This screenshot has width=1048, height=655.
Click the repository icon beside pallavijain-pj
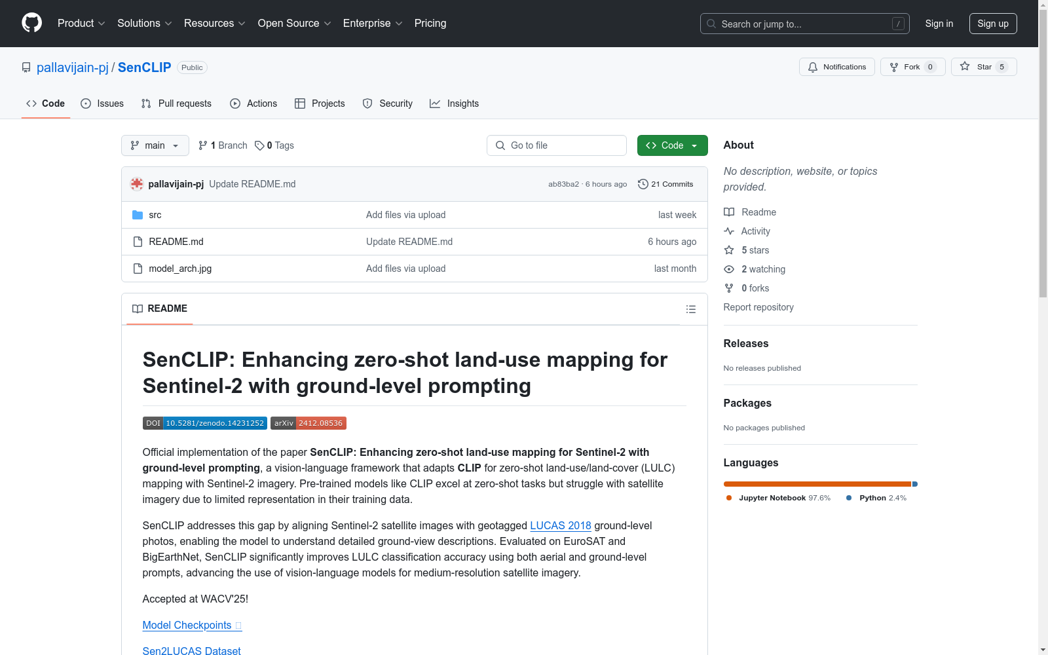point(26,67)
